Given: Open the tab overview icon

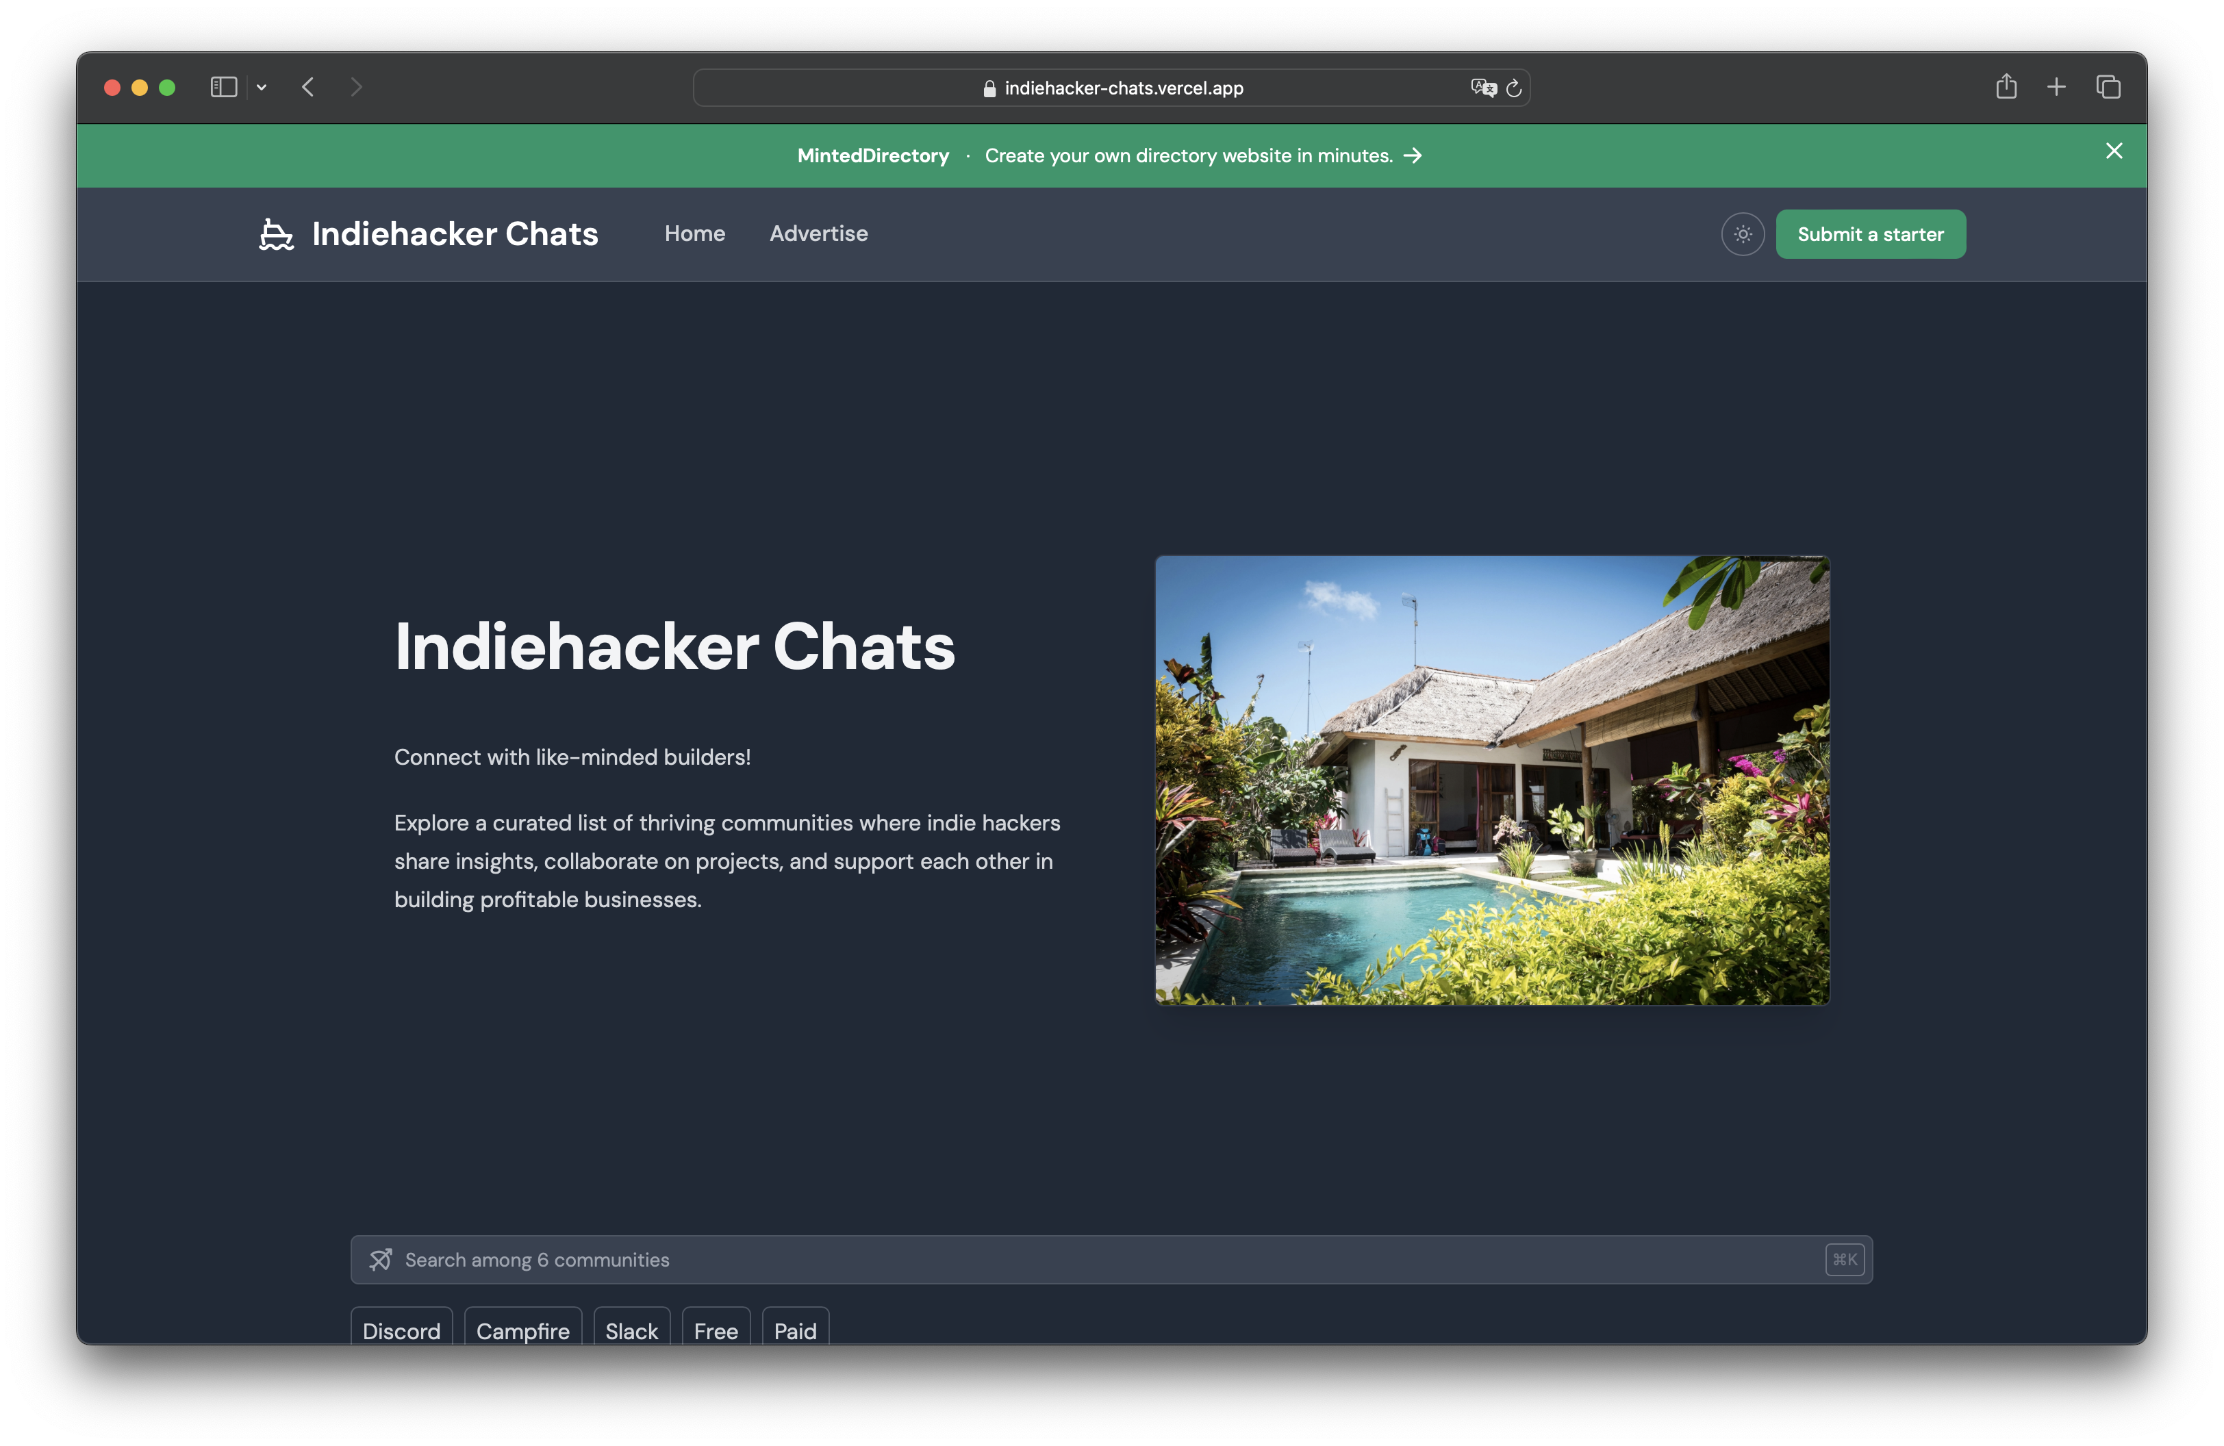Looking at the screenshot, I should pyautogui.click(x=2109, y=87).
